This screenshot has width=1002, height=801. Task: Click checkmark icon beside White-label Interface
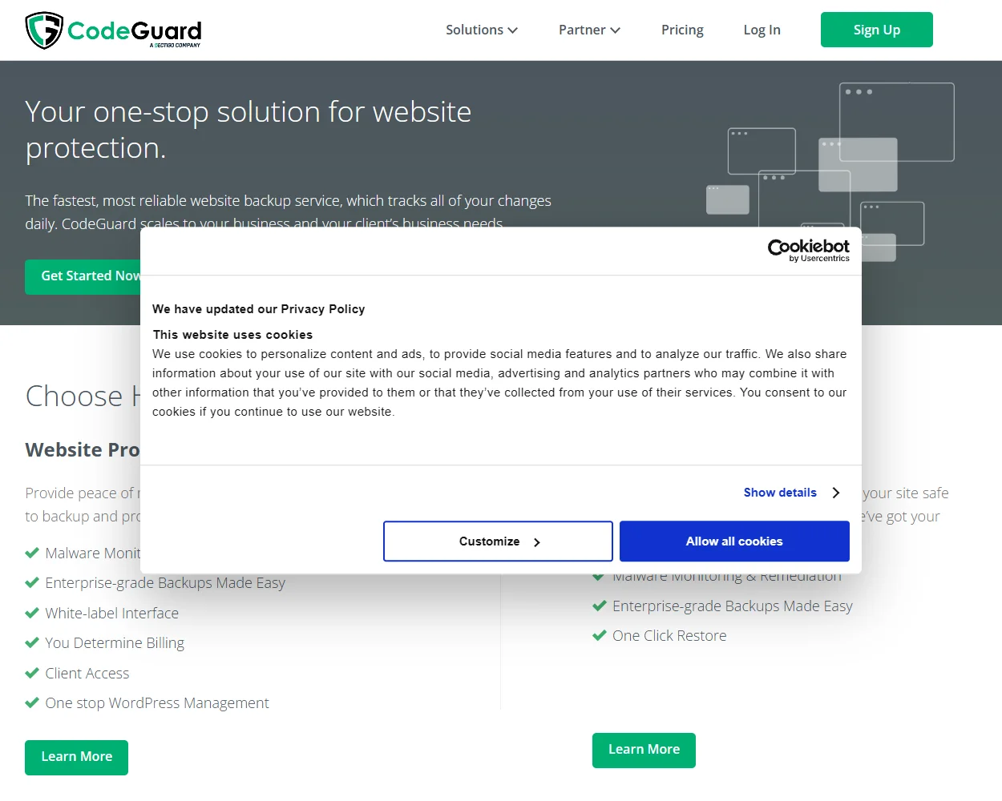[32, 613]
